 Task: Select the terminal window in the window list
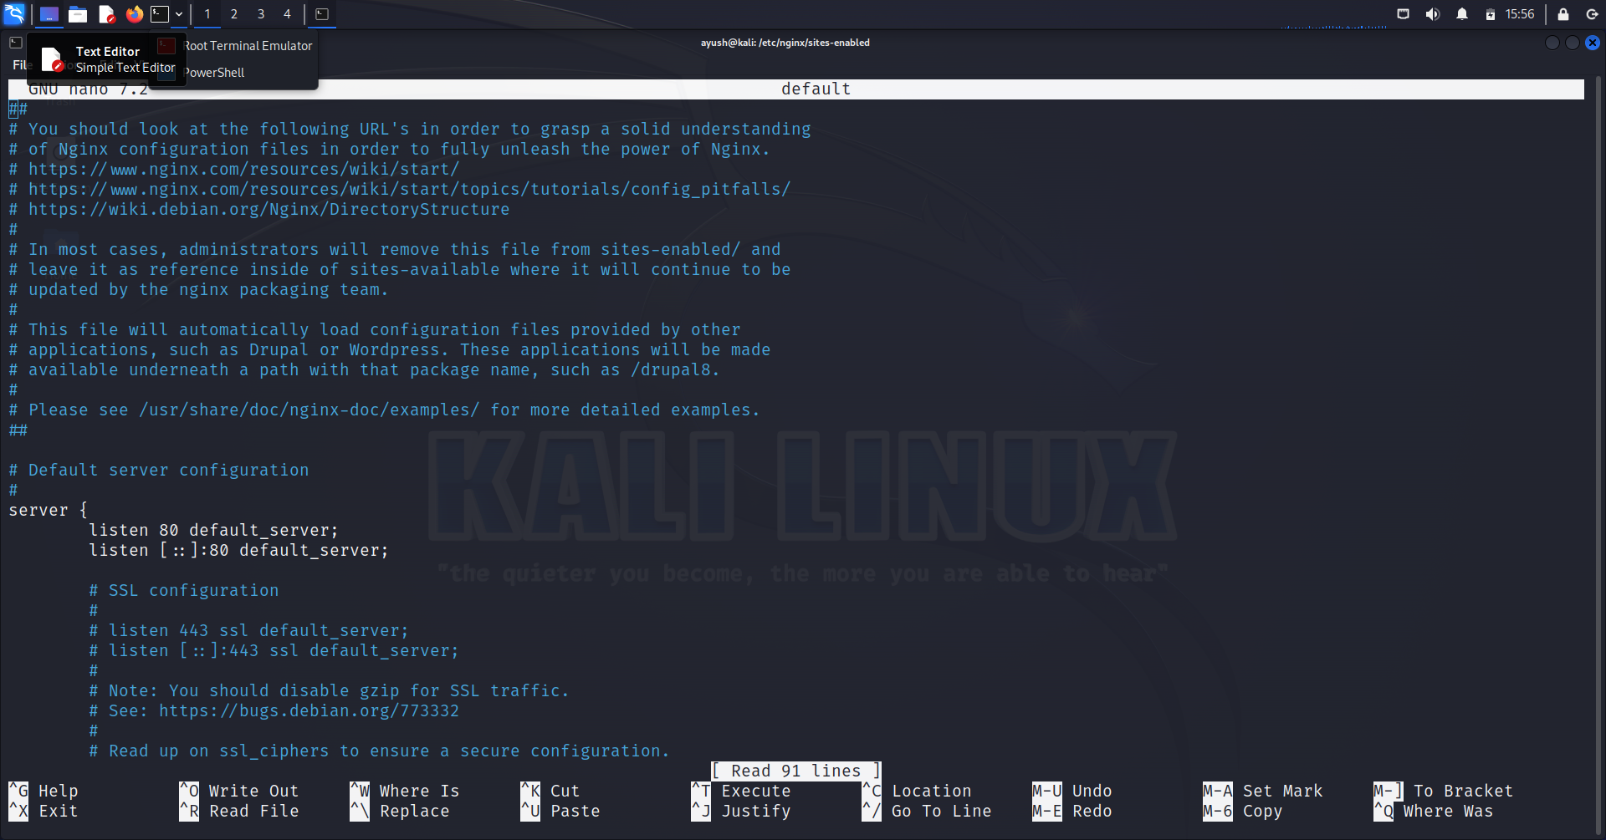point(322,14)
